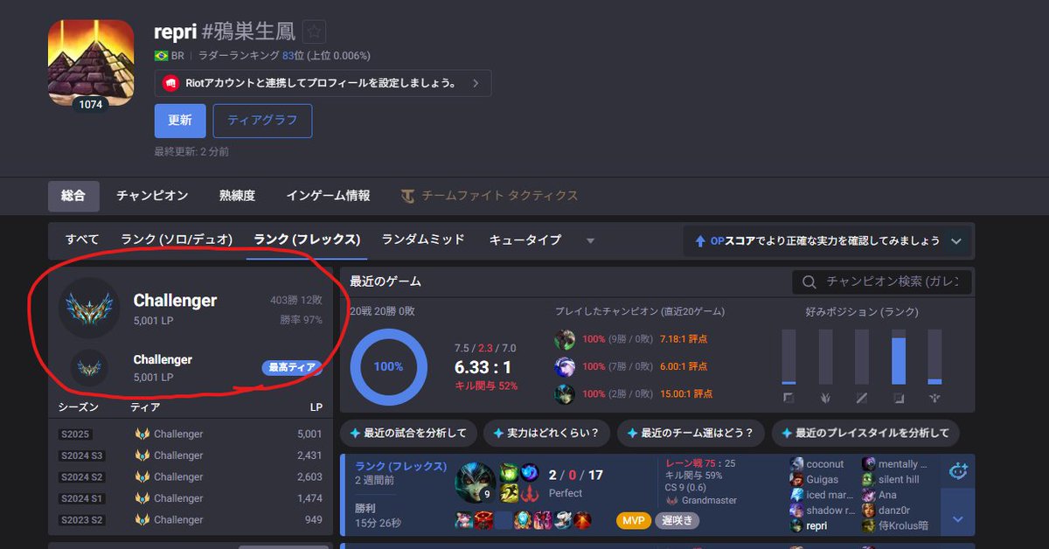Click the S2024 S3 season row

tap(191, 455)
